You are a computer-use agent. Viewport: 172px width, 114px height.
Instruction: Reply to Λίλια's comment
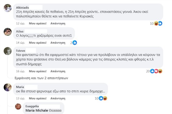click(x=58, y=43)
